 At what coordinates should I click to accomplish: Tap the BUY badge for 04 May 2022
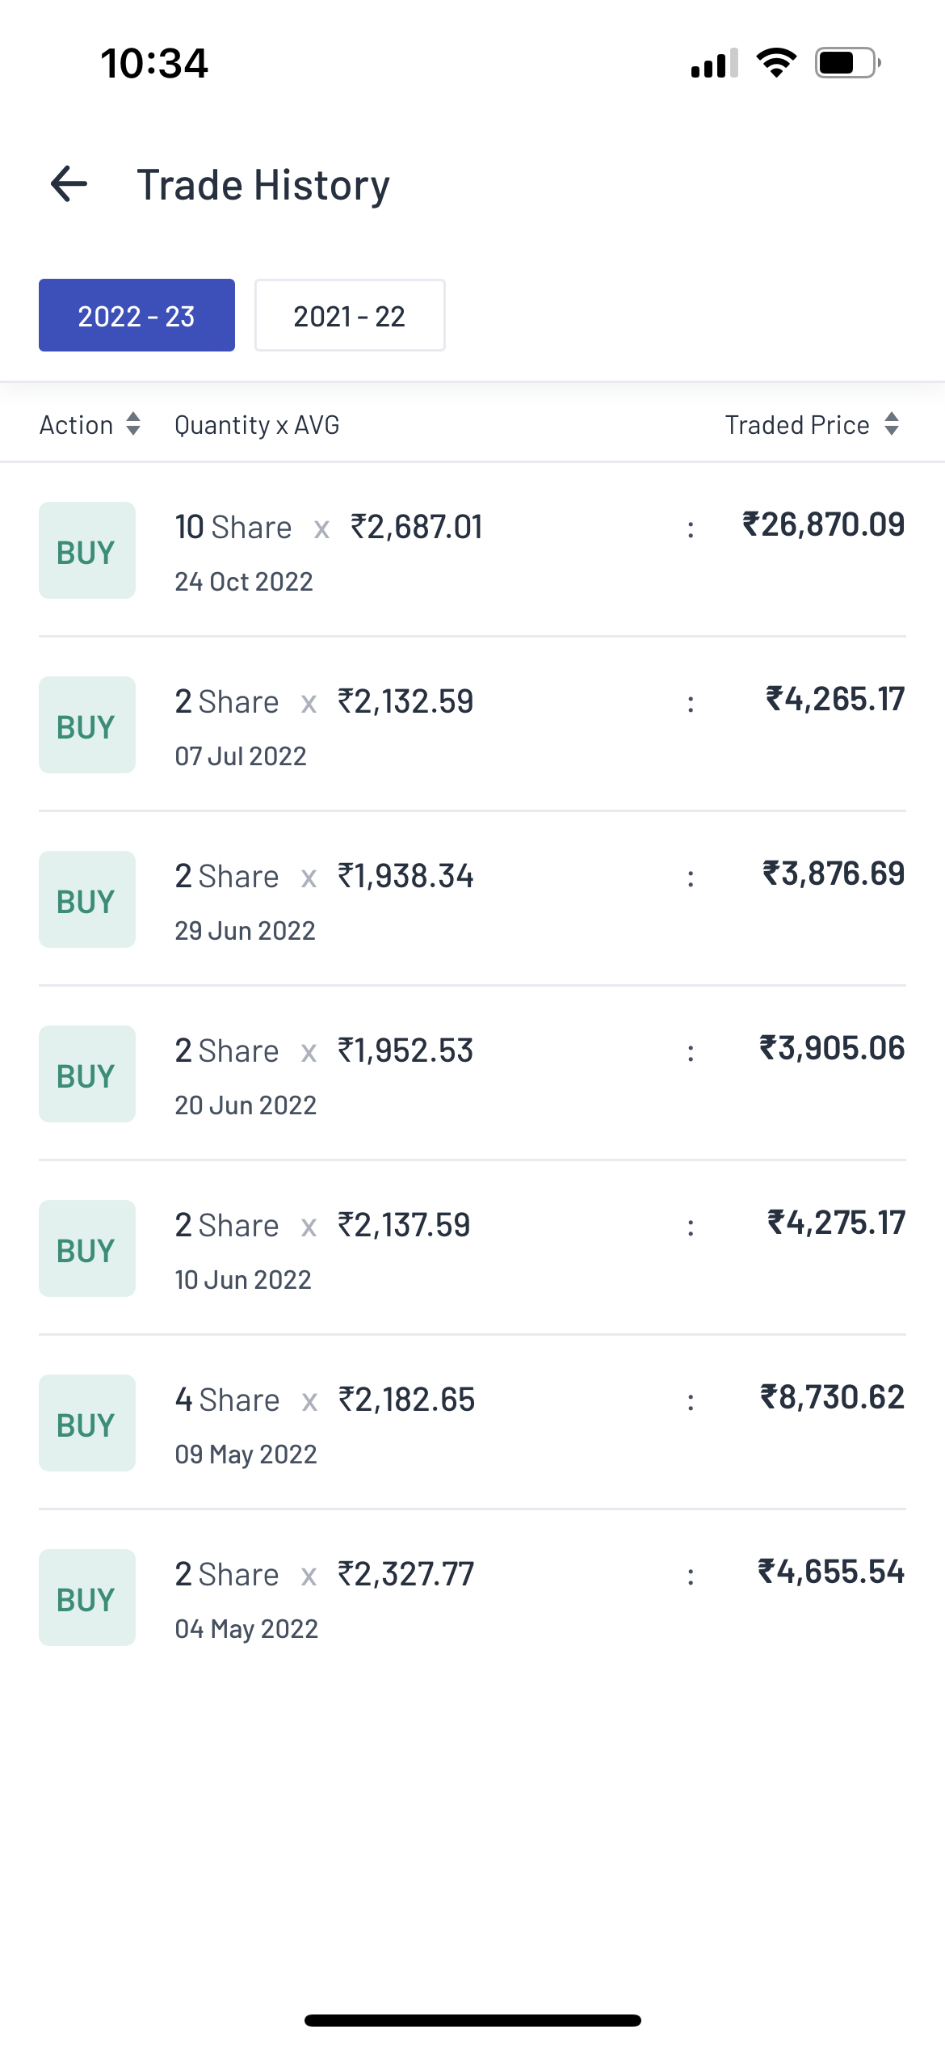click(86, 1598)
